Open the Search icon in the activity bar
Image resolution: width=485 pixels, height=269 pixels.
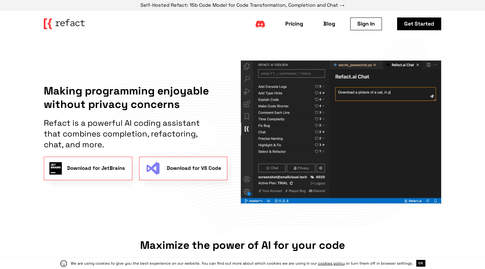[x=247, y=79]
